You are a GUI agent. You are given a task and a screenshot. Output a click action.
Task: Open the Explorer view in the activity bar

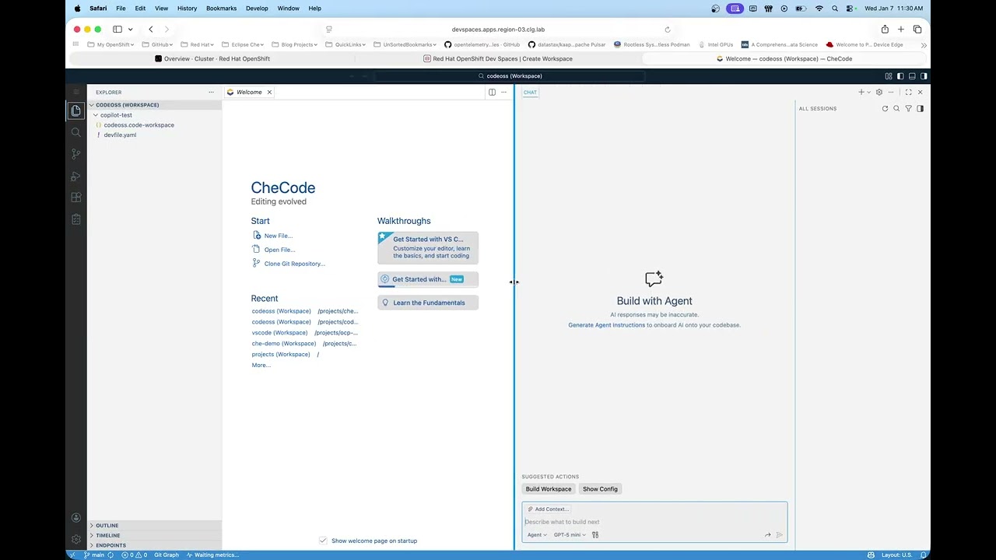point(75,110)
